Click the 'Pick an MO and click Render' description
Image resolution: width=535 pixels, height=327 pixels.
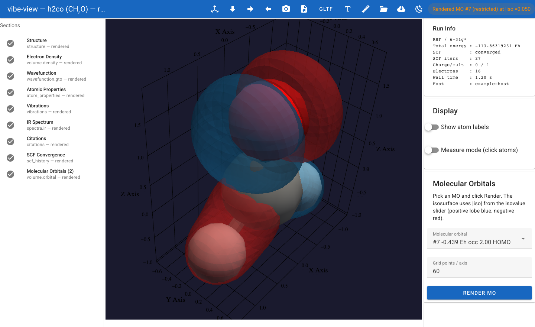click(x=479, y=207)
